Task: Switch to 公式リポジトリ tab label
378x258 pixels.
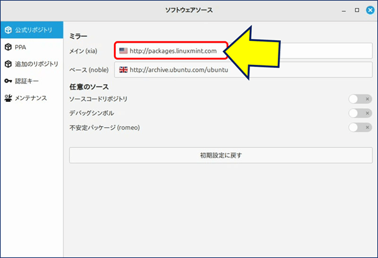Action: [33, 30]
